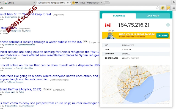The width and height of the screenshot is (176, 110).
Task: Open the /r/mildlyinteresting subreddit link
Action: [24, 68]
